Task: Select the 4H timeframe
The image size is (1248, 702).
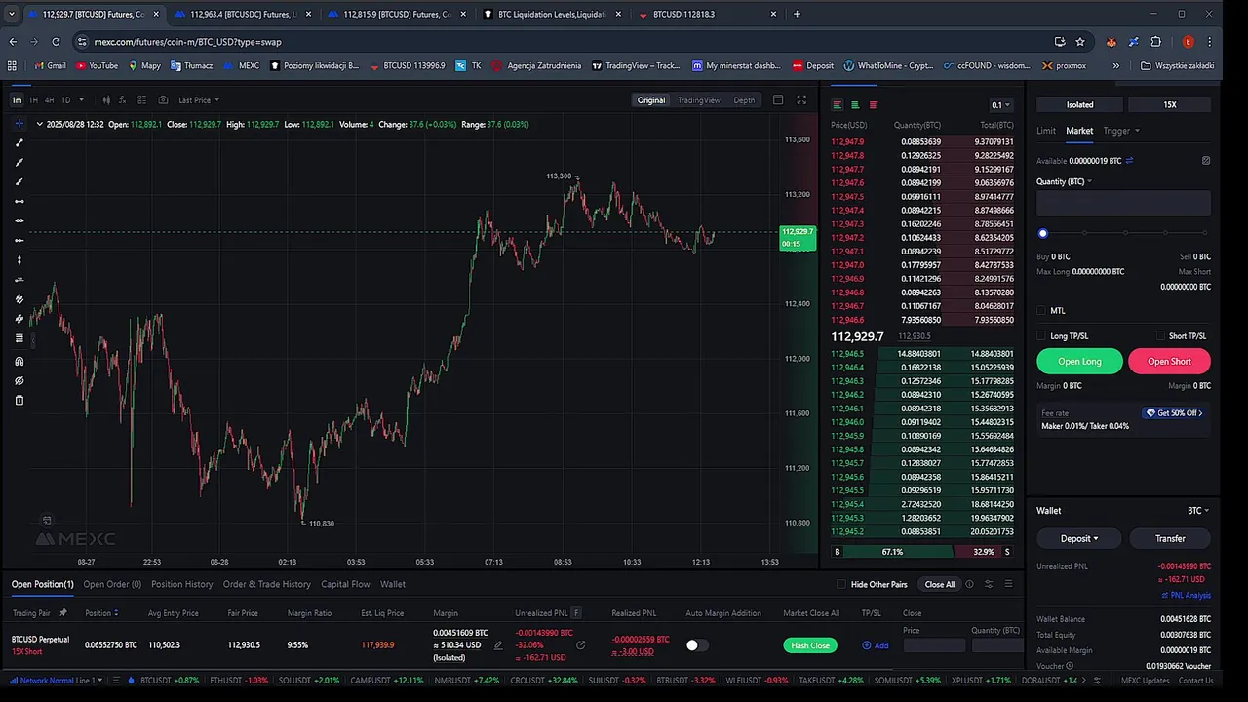Action: coord(49,100)
